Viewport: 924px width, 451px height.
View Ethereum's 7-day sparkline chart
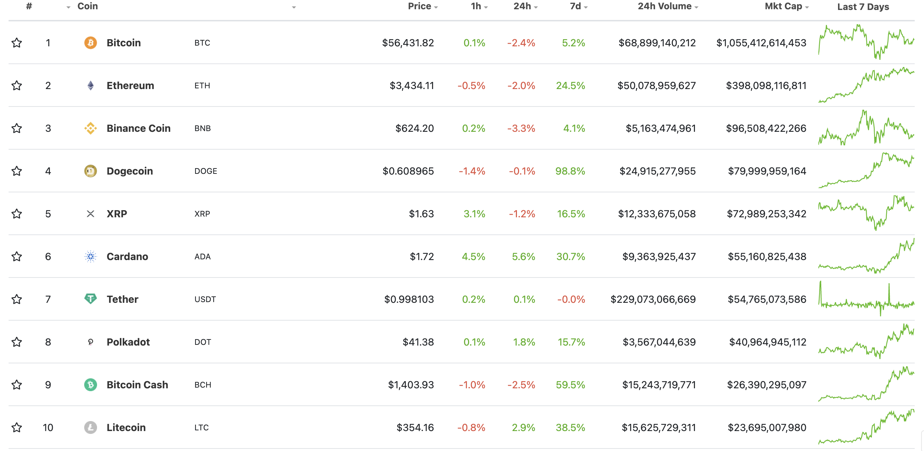866,84
